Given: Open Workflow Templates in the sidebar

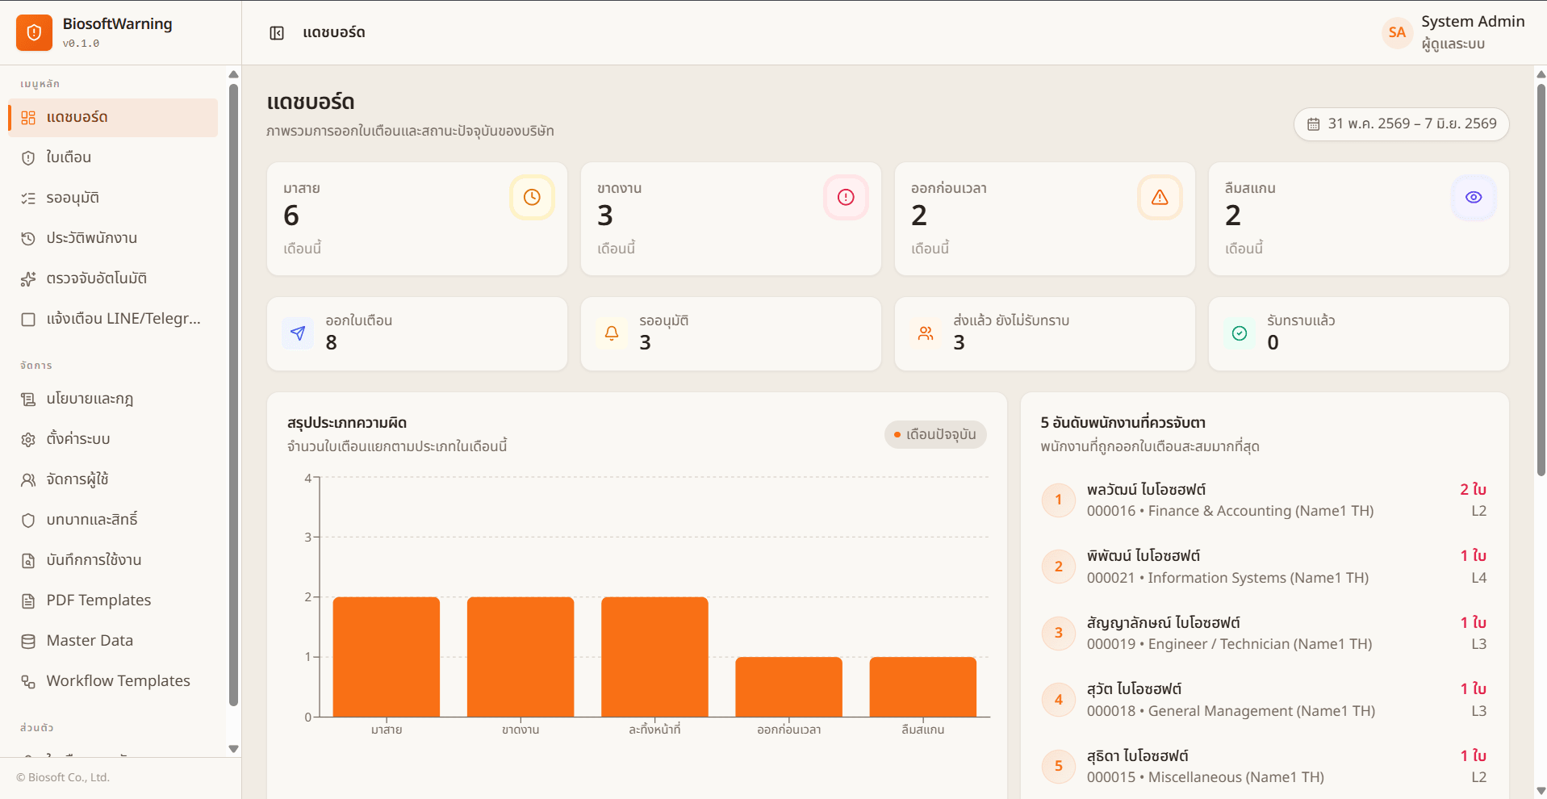Looking at the screenshot, I should 113,682.
